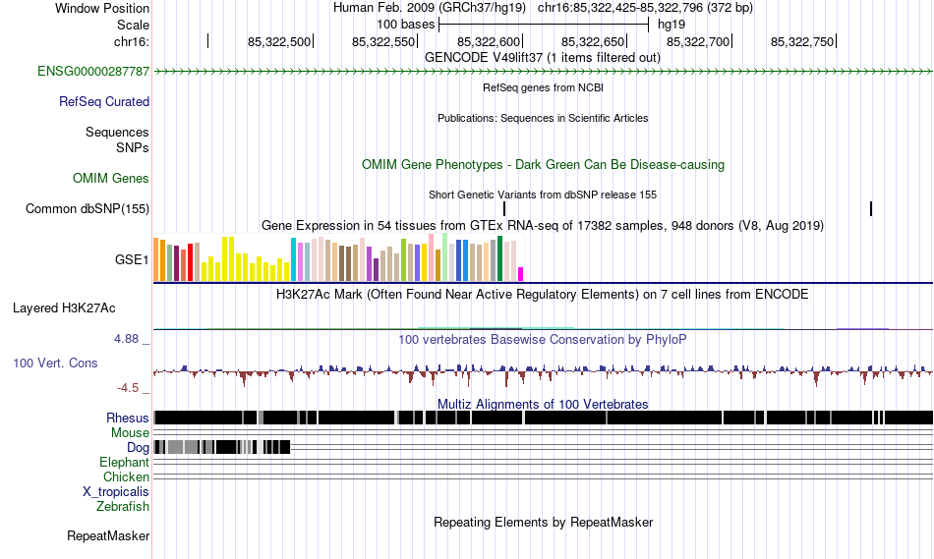This screenshot has height=559, width=934.
Task: Click the H3K27Ac Mark track title
Action: point(543,294)
